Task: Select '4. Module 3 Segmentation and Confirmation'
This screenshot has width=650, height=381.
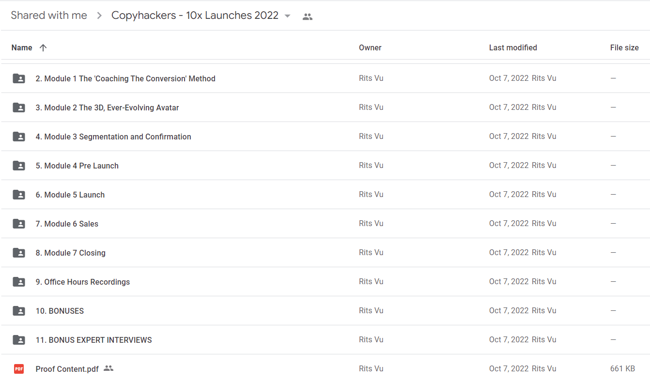Action: click(x=113, y=137)
